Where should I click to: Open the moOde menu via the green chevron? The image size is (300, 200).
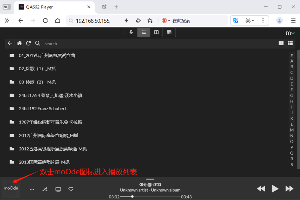(293, 33)
